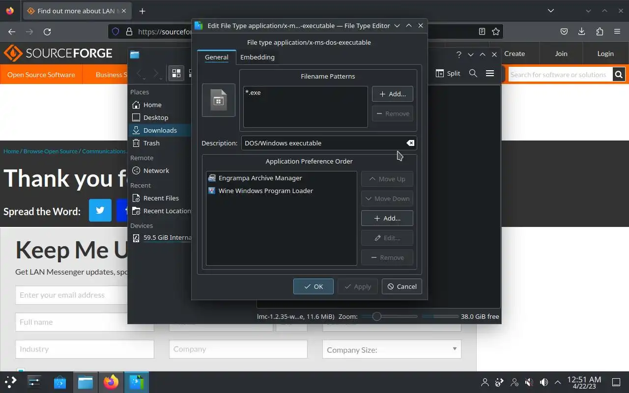Switch to Firefox in the taskbar

(x=111, y=382)
